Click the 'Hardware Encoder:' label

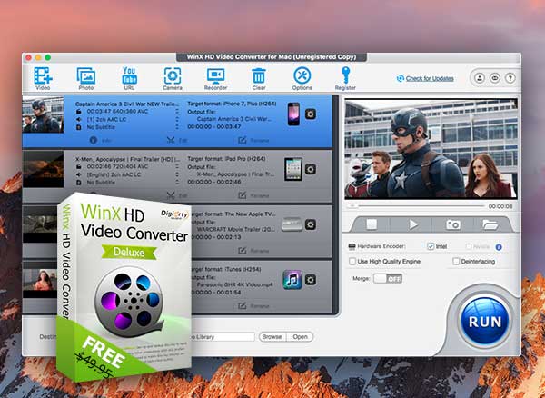coord(381,246)
